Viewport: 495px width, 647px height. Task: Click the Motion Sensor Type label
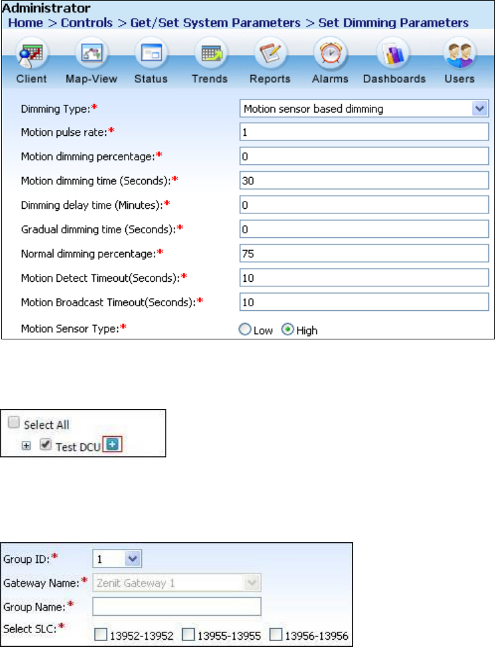(x=70, y=329)
